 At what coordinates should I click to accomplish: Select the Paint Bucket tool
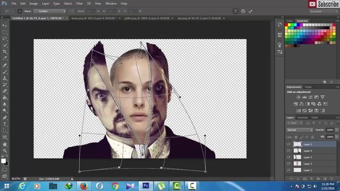5,98
